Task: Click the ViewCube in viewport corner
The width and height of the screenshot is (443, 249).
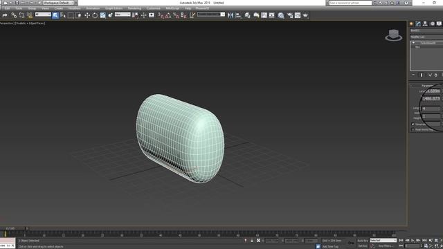Action: click(394, 35)
